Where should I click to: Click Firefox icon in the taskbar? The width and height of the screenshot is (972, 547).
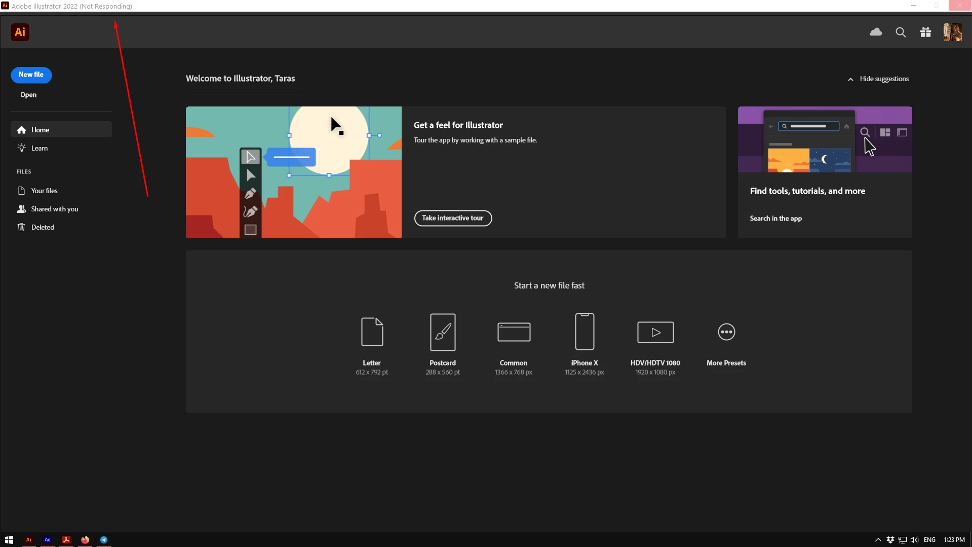pyautogui.click(x=85, y=540)
